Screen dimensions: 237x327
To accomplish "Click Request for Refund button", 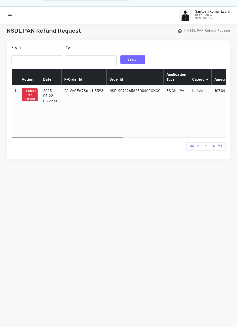I will pyautogui.click(x=30, y=95).
